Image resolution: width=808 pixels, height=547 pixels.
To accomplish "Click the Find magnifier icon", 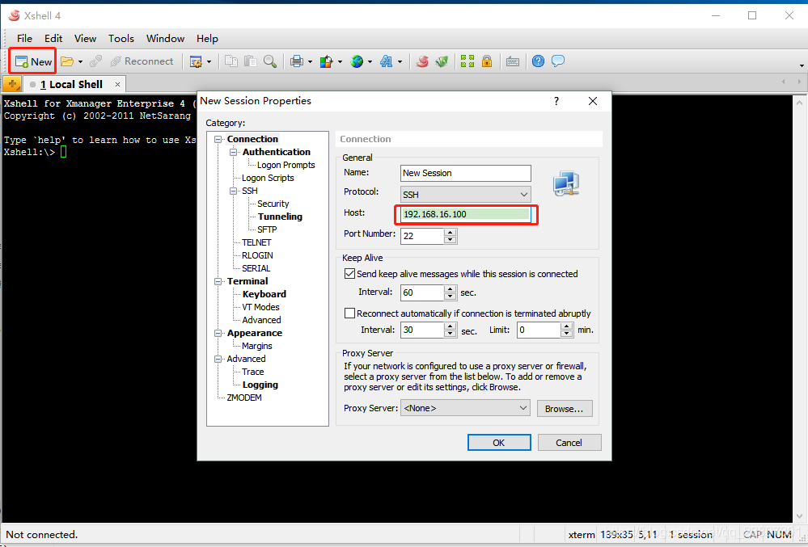I will point(270,61).
